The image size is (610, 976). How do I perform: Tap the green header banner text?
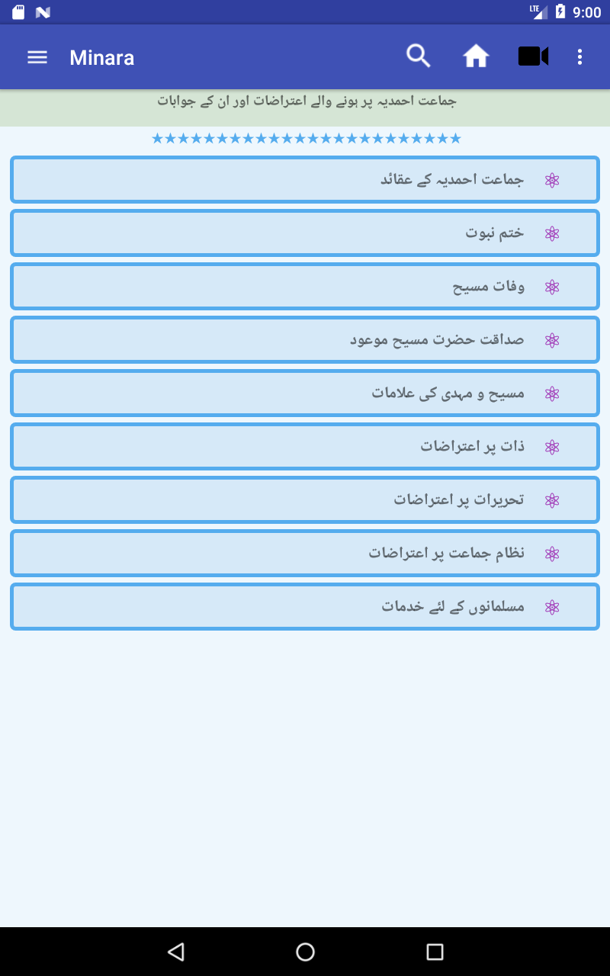(307, 101)
